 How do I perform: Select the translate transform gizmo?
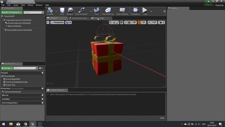tap(110, 23)
